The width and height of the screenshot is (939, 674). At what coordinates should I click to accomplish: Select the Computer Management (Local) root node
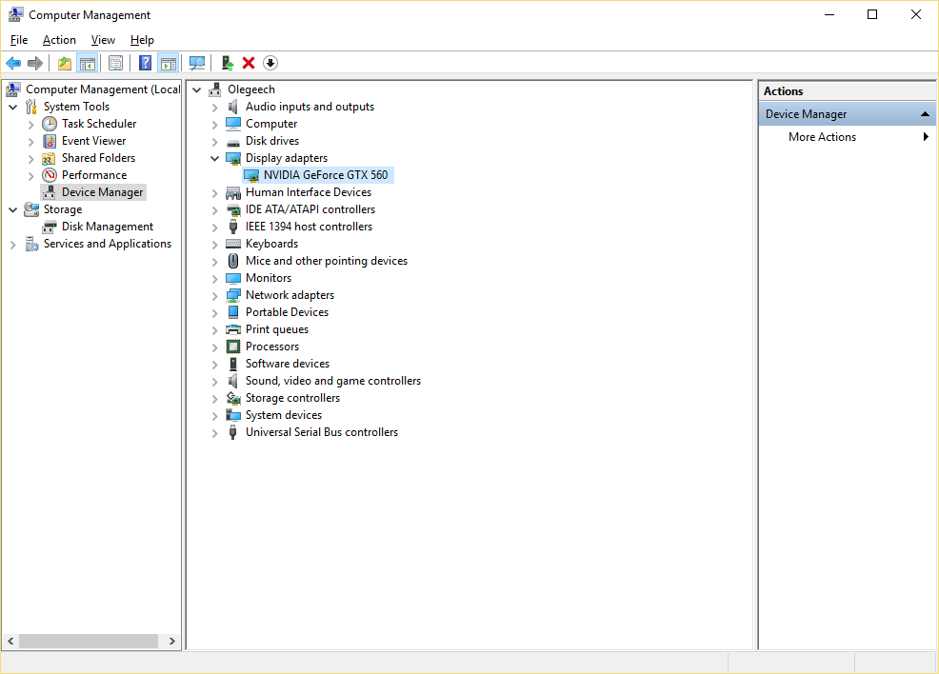point(103,89)
